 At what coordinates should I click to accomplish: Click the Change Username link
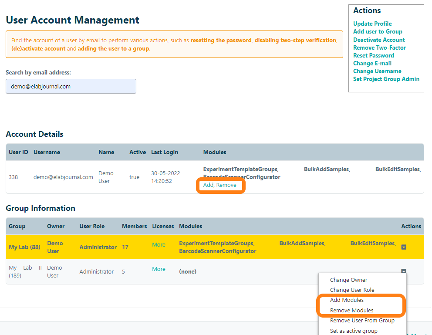[x=377, y=71]
